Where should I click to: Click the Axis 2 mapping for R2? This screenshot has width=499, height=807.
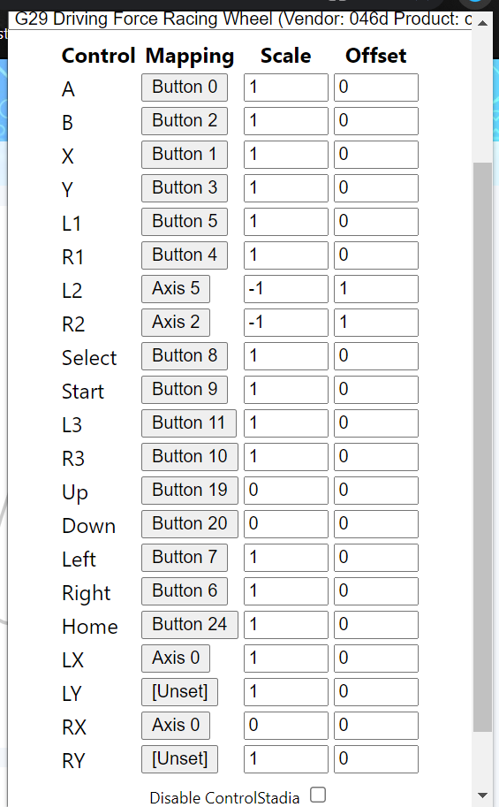(176, 323)
